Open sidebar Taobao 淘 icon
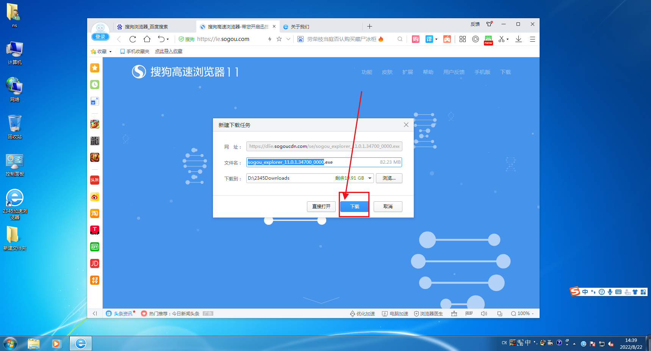The width and height of the screenshot is (651, 351). pos(95,213)
